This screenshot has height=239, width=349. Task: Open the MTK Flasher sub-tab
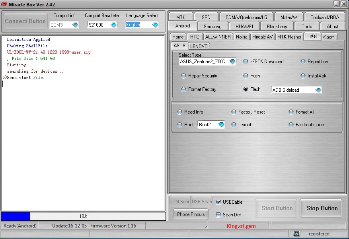tap(289, 37)
